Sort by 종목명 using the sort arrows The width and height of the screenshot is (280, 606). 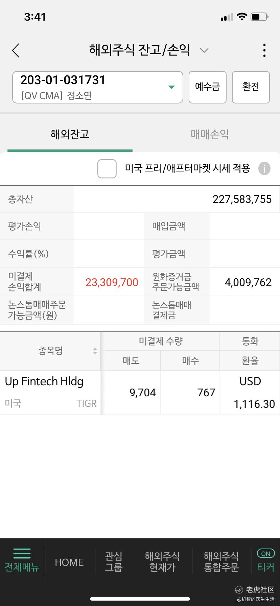[95, 351]
